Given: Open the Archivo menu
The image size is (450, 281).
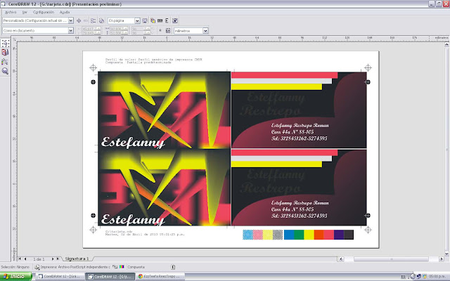Looking at the screenshot, I should coord(11,12).
